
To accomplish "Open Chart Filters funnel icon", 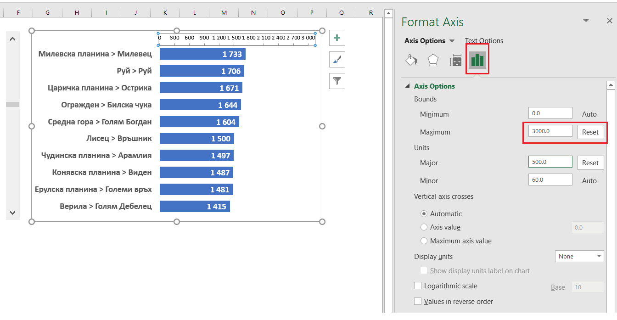I will pos(337,81).
